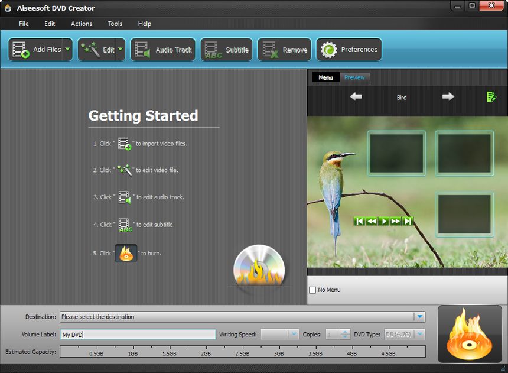508x373 pixels.
Task: Enable the No Menu checkbox
Action: pyautogui.click(x=311, y=290)
